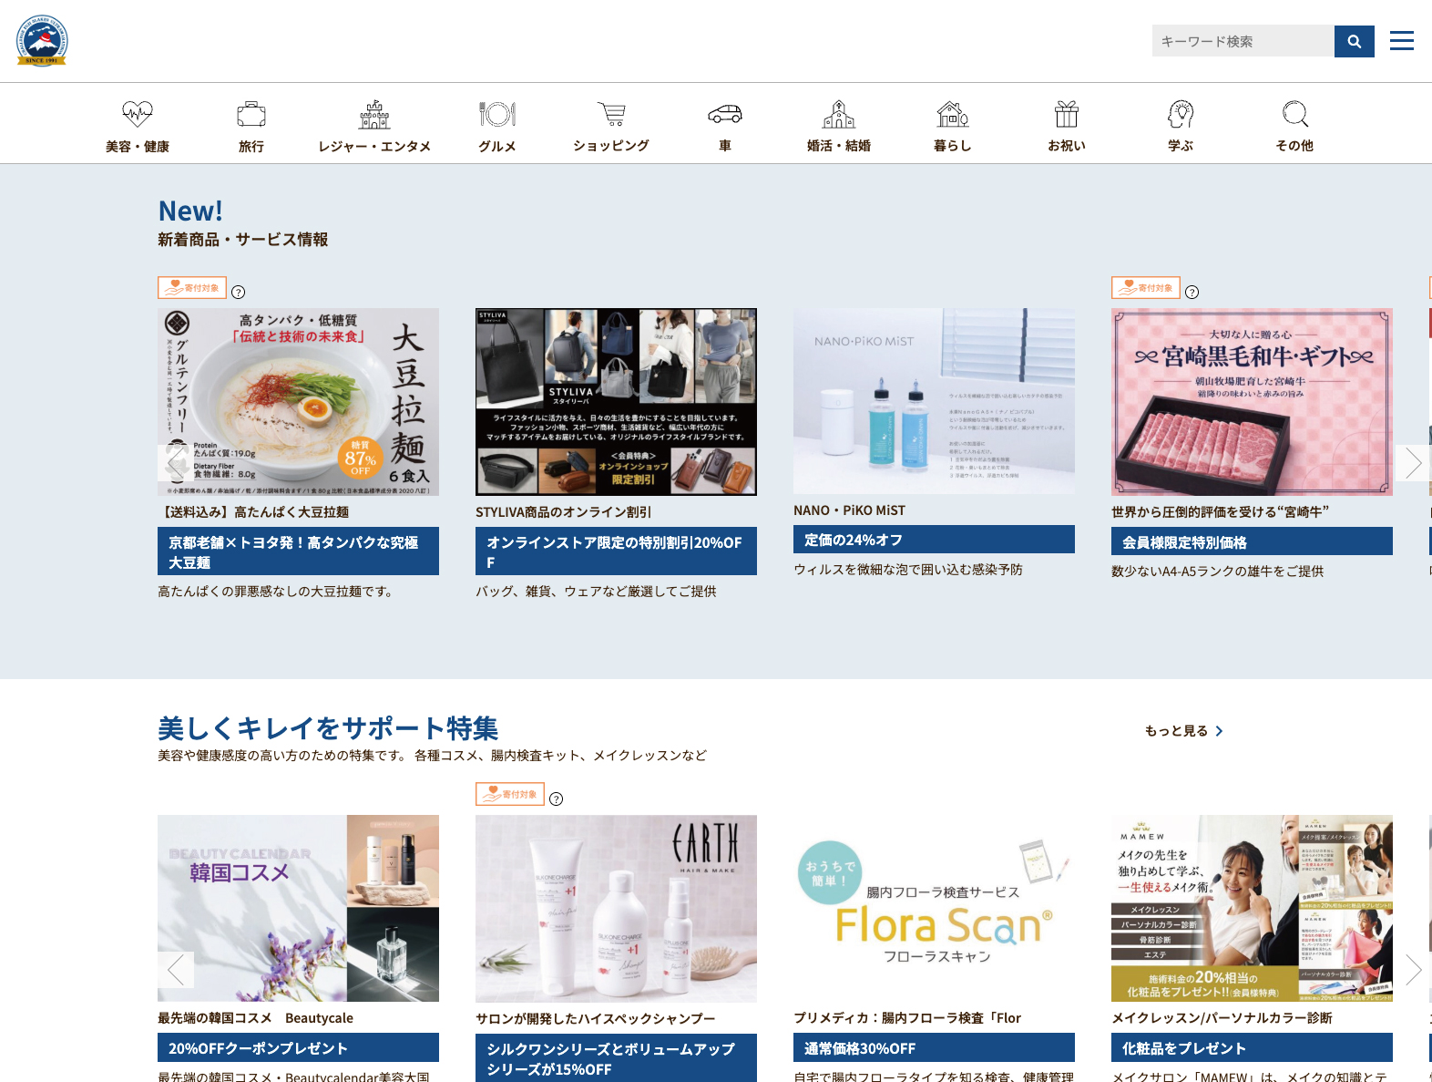Click オンラインストア限定の特別割引 banner
The height and width of the screenshot is (1082, 1432).
[616, 551]
